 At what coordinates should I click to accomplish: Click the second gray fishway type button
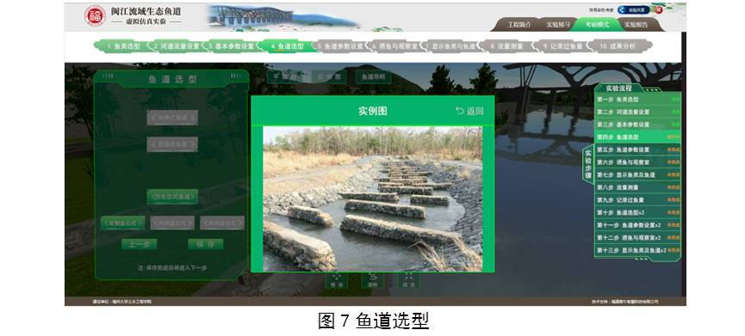172,144
